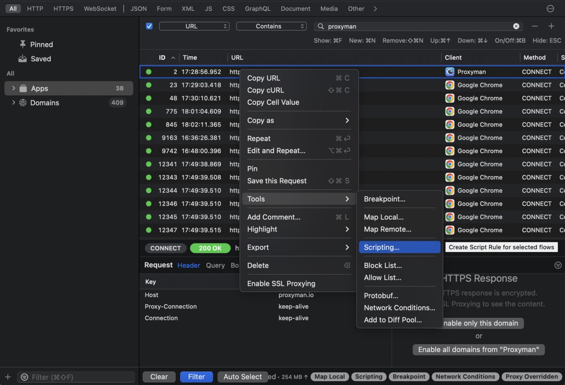Select Scripting... in the Tools submenu
This screenshot has width=565, height=385.
click(399, 247)
